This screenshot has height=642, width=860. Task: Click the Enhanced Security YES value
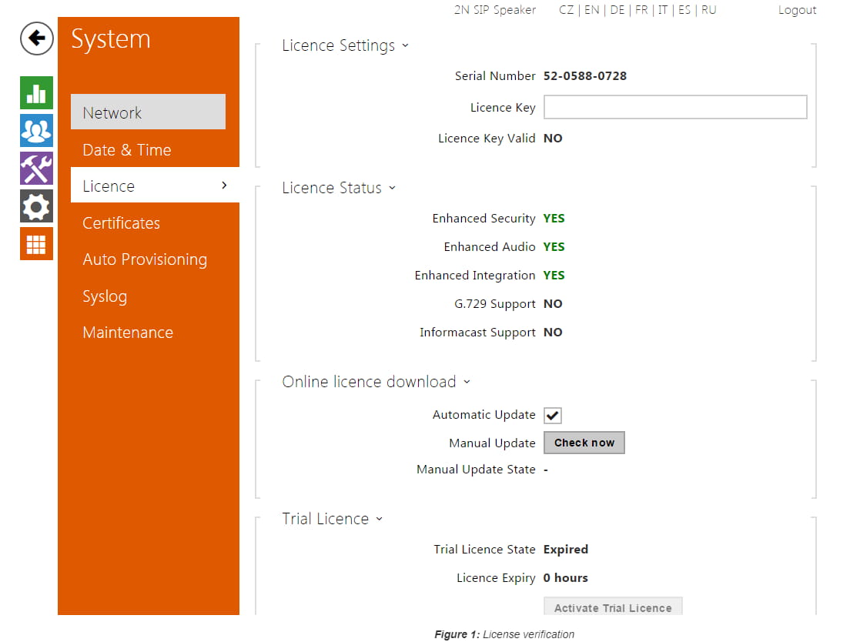point(554,218)
